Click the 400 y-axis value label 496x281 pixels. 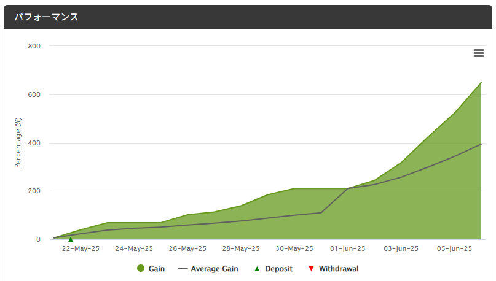(34, 143)
